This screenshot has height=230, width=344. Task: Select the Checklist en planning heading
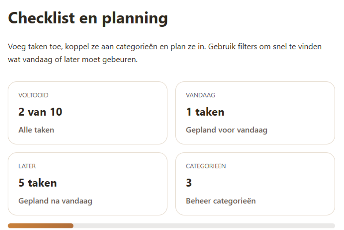pos(88,18)
